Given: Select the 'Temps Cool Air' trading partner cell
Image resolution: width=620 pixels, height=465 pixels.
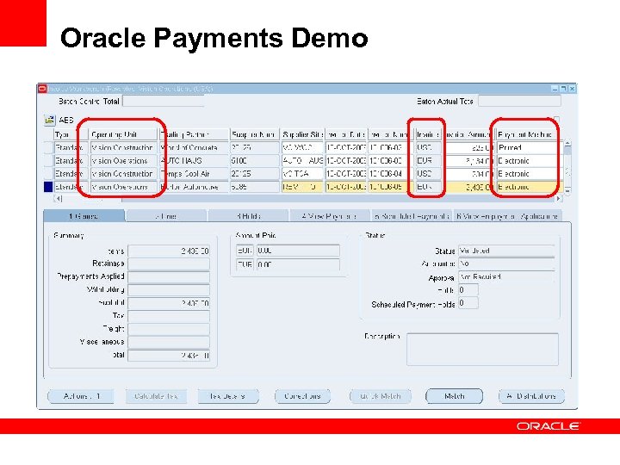Looking at the screenshot, I should [194, 174].
